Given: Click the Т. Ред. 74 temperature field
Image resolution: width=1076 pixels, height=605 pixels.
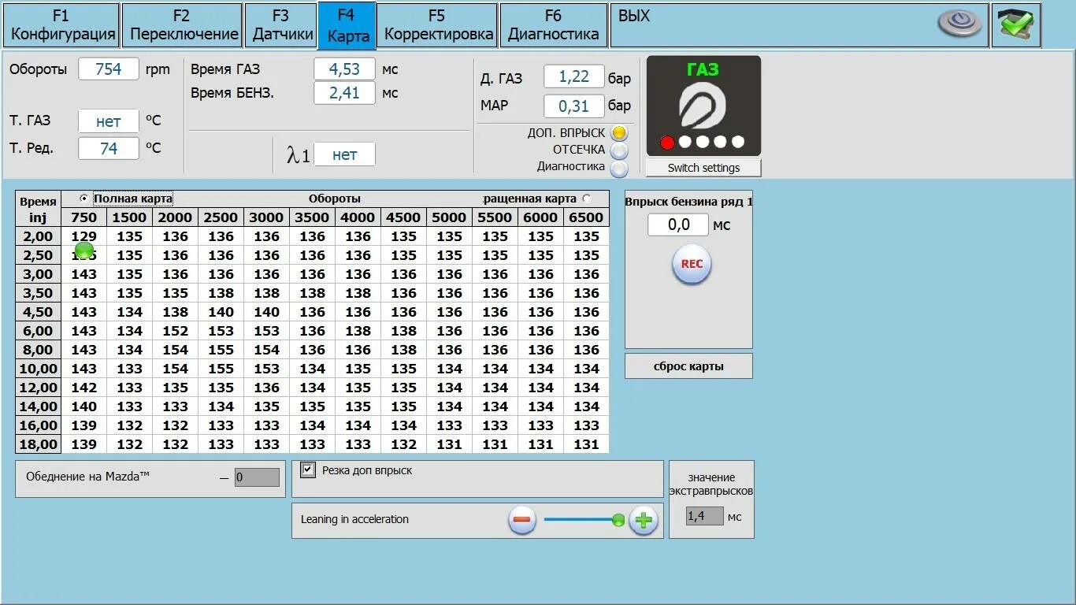Looking at the screenshot, I should click(109, 148).
